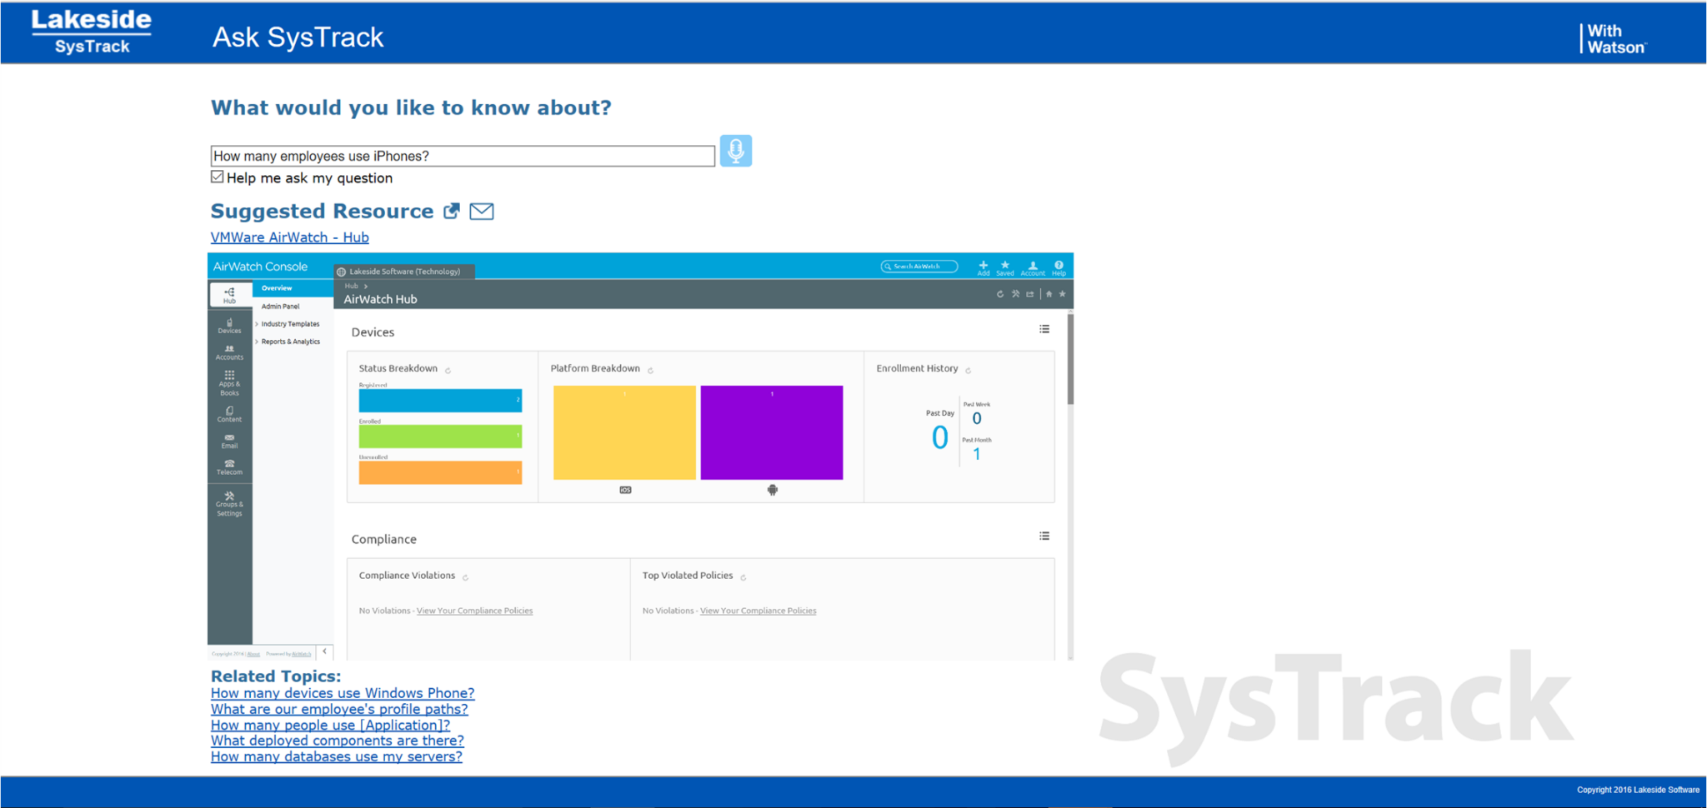The image size is (1707, 808).
Task: Click the Content sidebar icon
Action: pyautogui.click(x=229, y=413)
